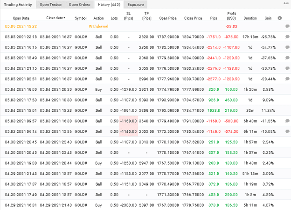Click the 463.00 profit value
Screen dimensions: 291x210
tap(231, 100)
